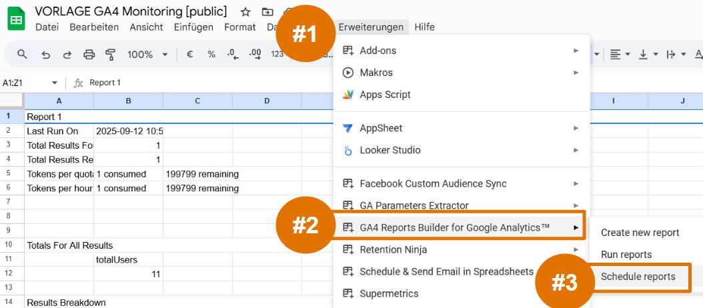Open the Hilfe menu
Viewport: 703px width, 308px height.
(x=425, y=27)
